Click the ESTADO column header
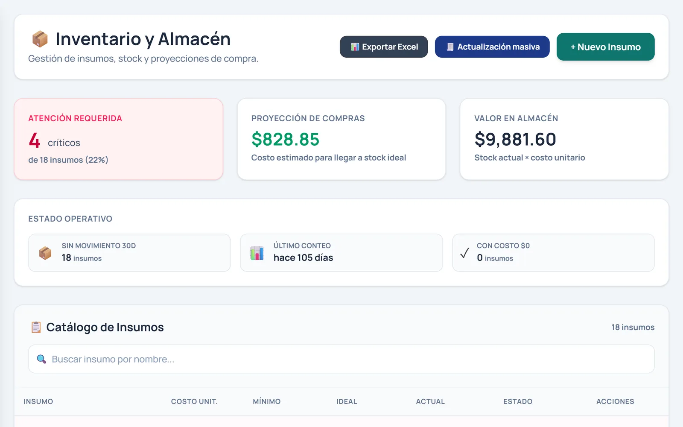This screenshot has height=427, width=683. [x=518, y=401]
